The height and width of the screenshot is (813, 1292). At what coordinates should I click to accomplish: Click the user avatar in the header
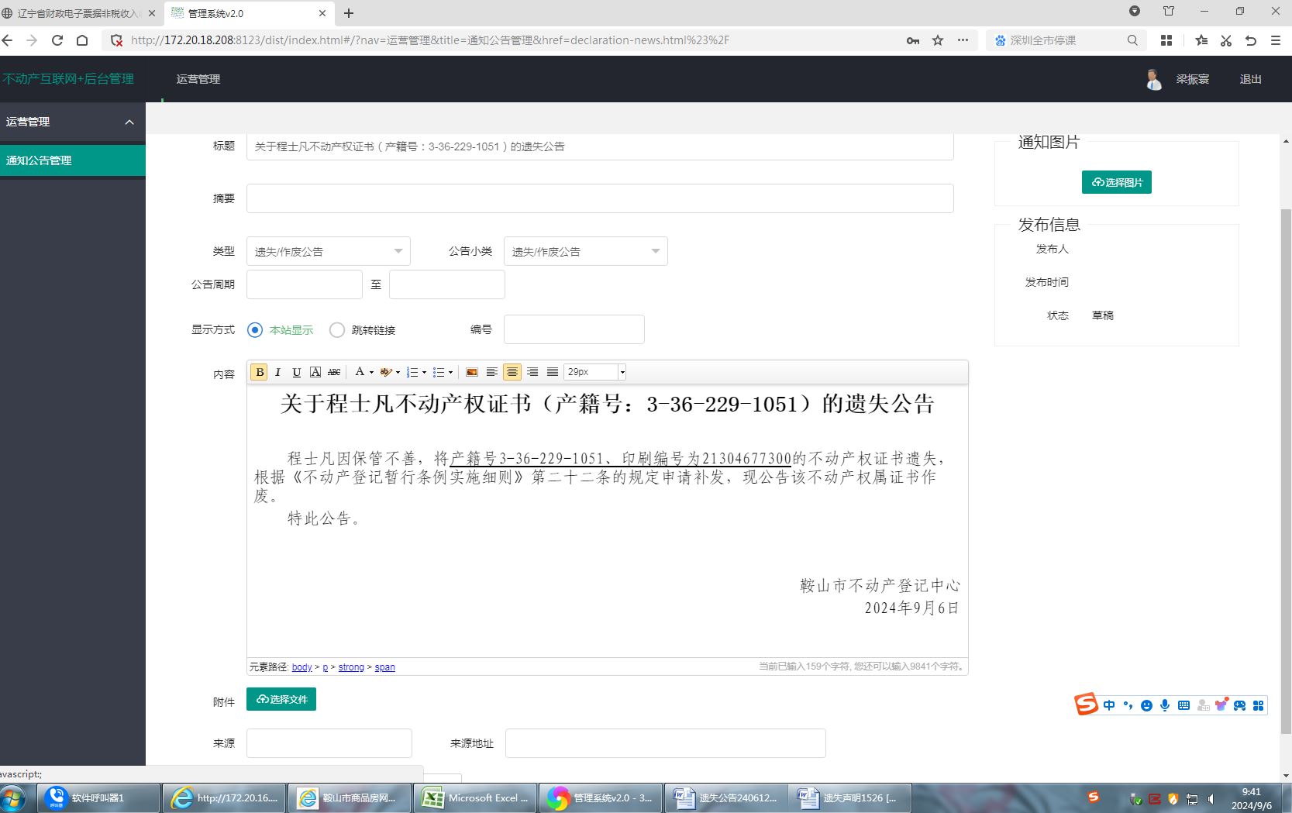pyautogui.click(x=1153, y=79)
